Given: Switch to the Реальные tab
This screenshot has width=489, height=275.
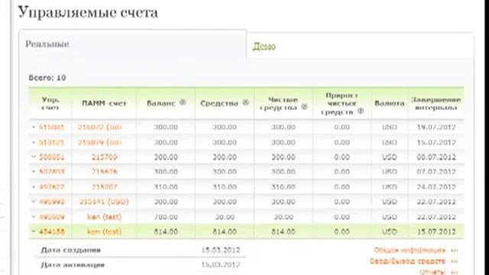Looking at the screenshot, I should 133,44.
